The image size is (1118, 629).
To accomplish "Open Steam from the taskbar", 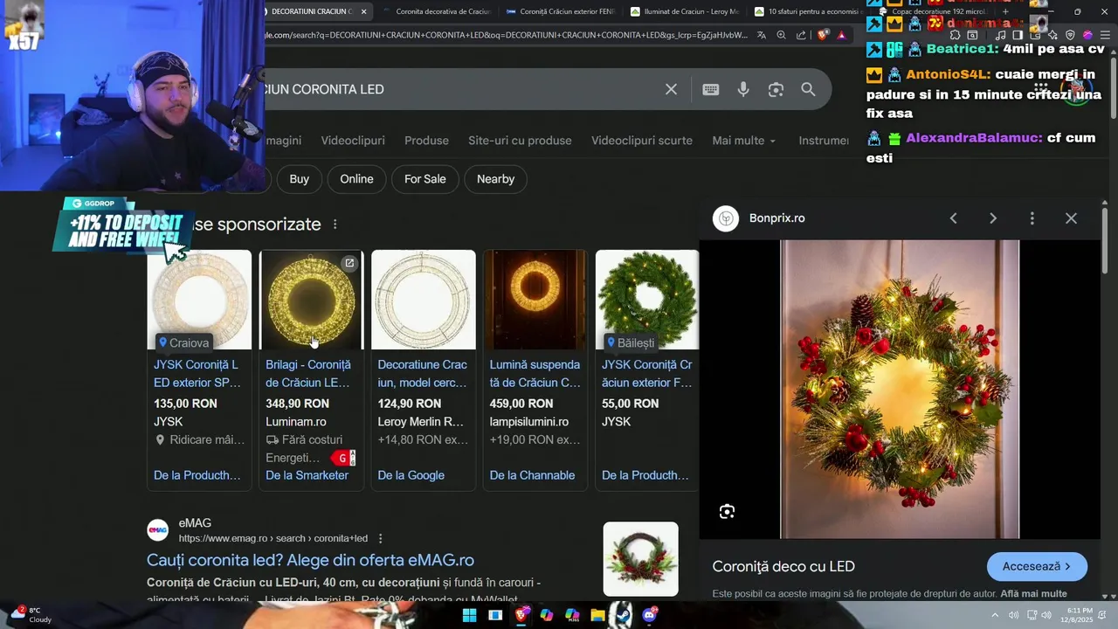I will [x=623, y=615].
